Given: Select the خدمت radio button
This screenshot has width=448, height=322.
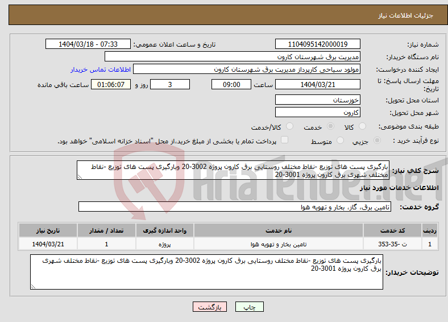Looking at the screenshot, I should [330, 126].
